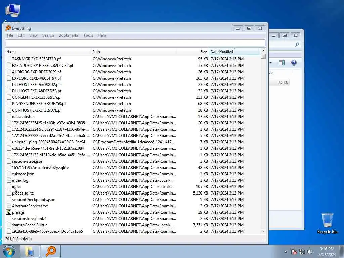This screenshot has width=344, height=258.
Task: Select script icon of prefs.js
Action: click(x=9, y=212)
